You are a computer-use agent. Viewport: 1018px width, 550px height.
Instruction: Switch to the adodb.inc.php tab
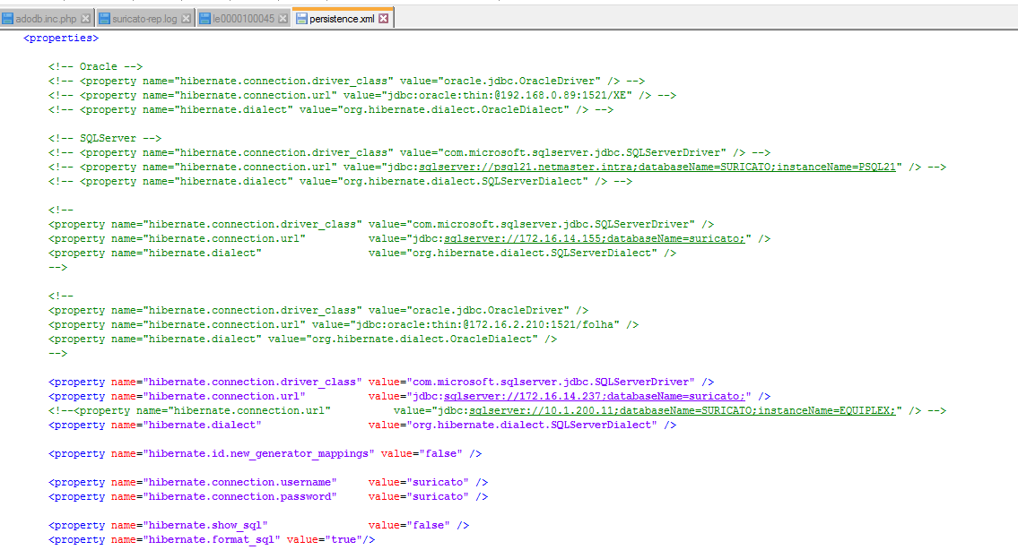tap(47, 19)
